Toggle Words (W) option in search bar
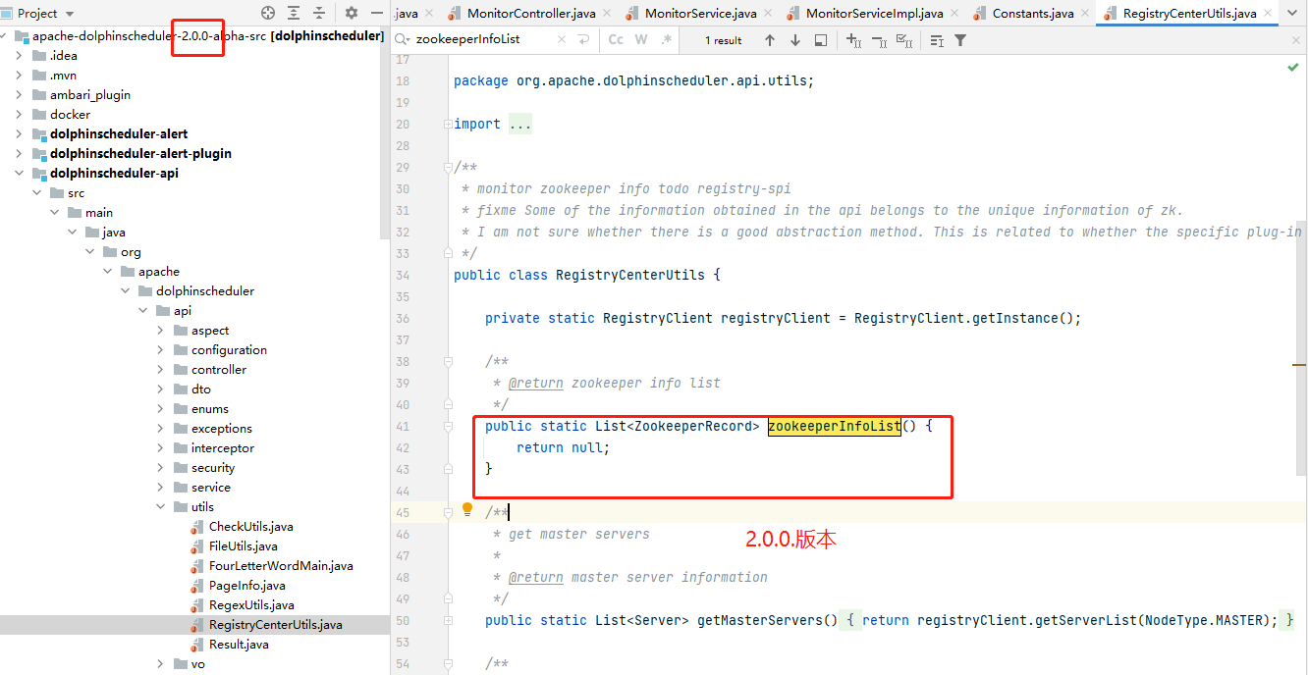This screenshot has width=1308, height=675. pos(642,39)
